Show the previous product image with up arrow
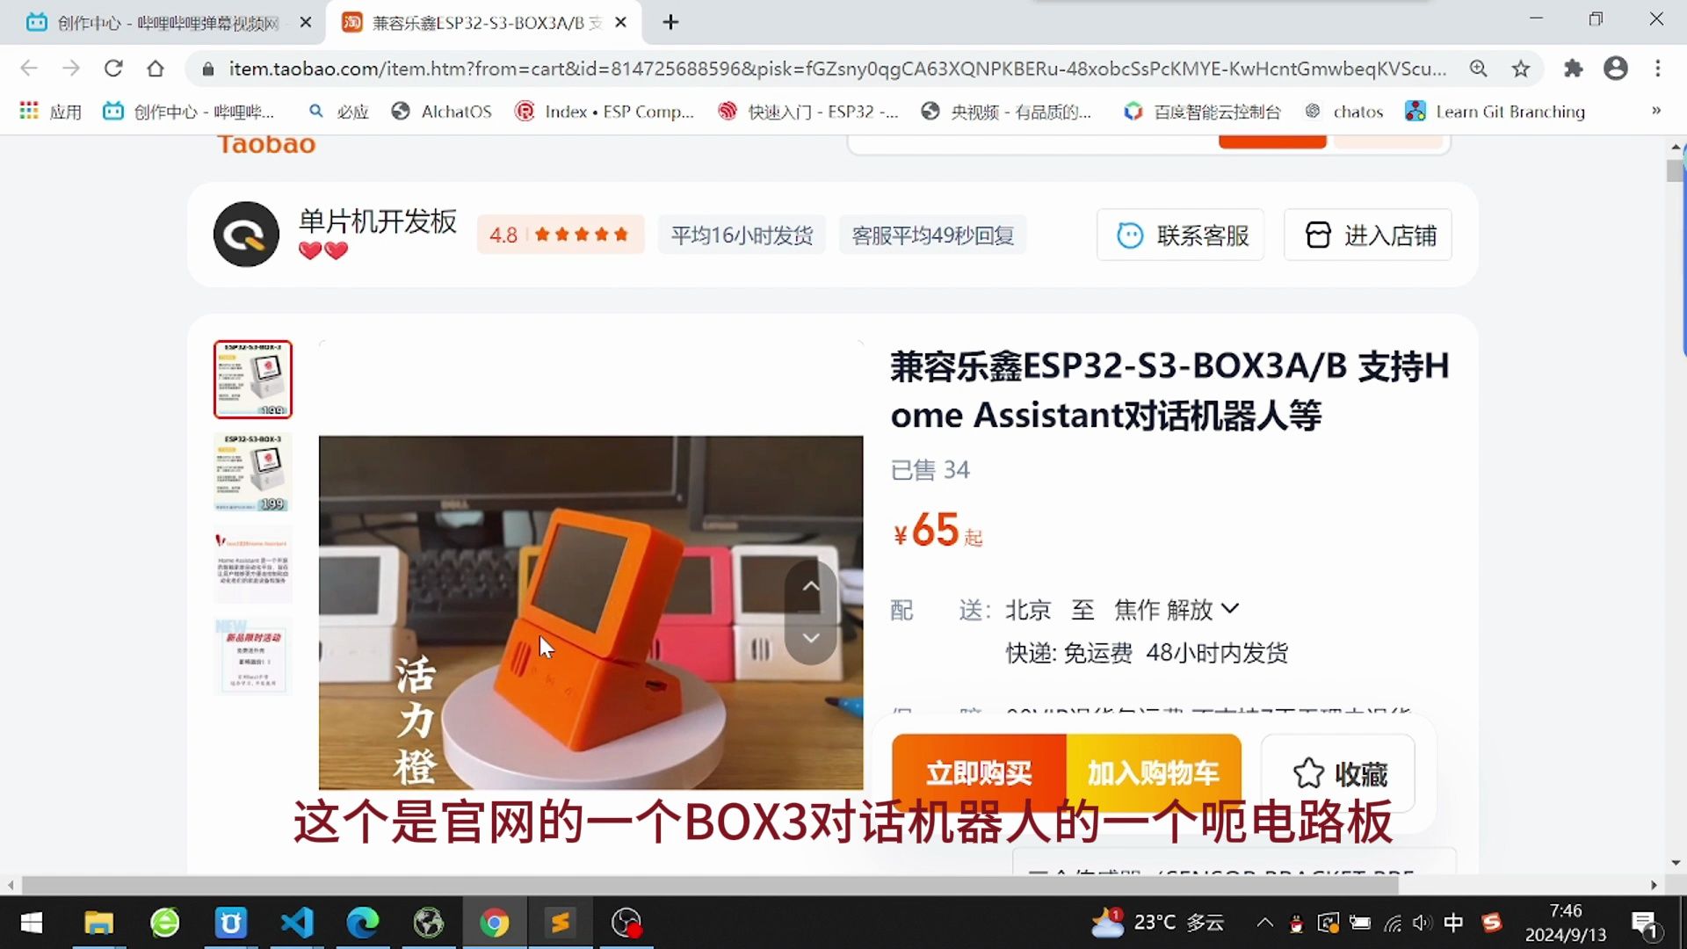 coord(811,586)
